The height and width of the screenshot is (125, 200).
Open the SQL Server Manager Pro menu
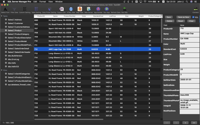tap(19, 2)
